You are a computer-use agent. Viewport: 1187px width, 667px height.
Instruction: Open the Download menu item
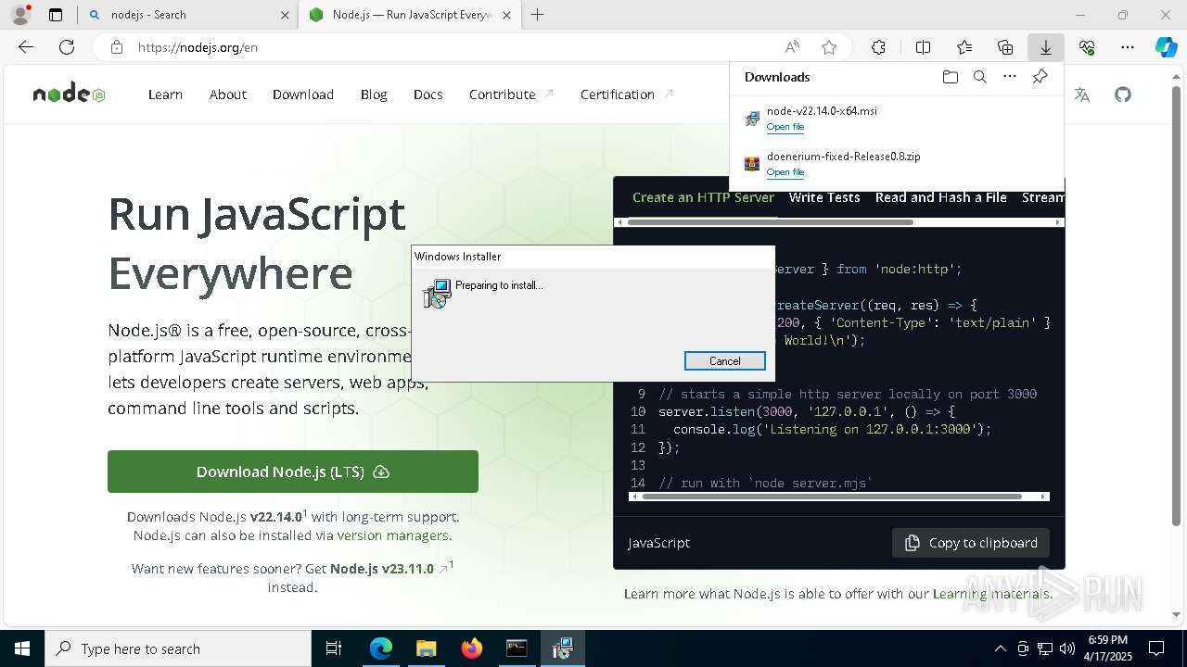pyautogui.click(x=303, y=94)
